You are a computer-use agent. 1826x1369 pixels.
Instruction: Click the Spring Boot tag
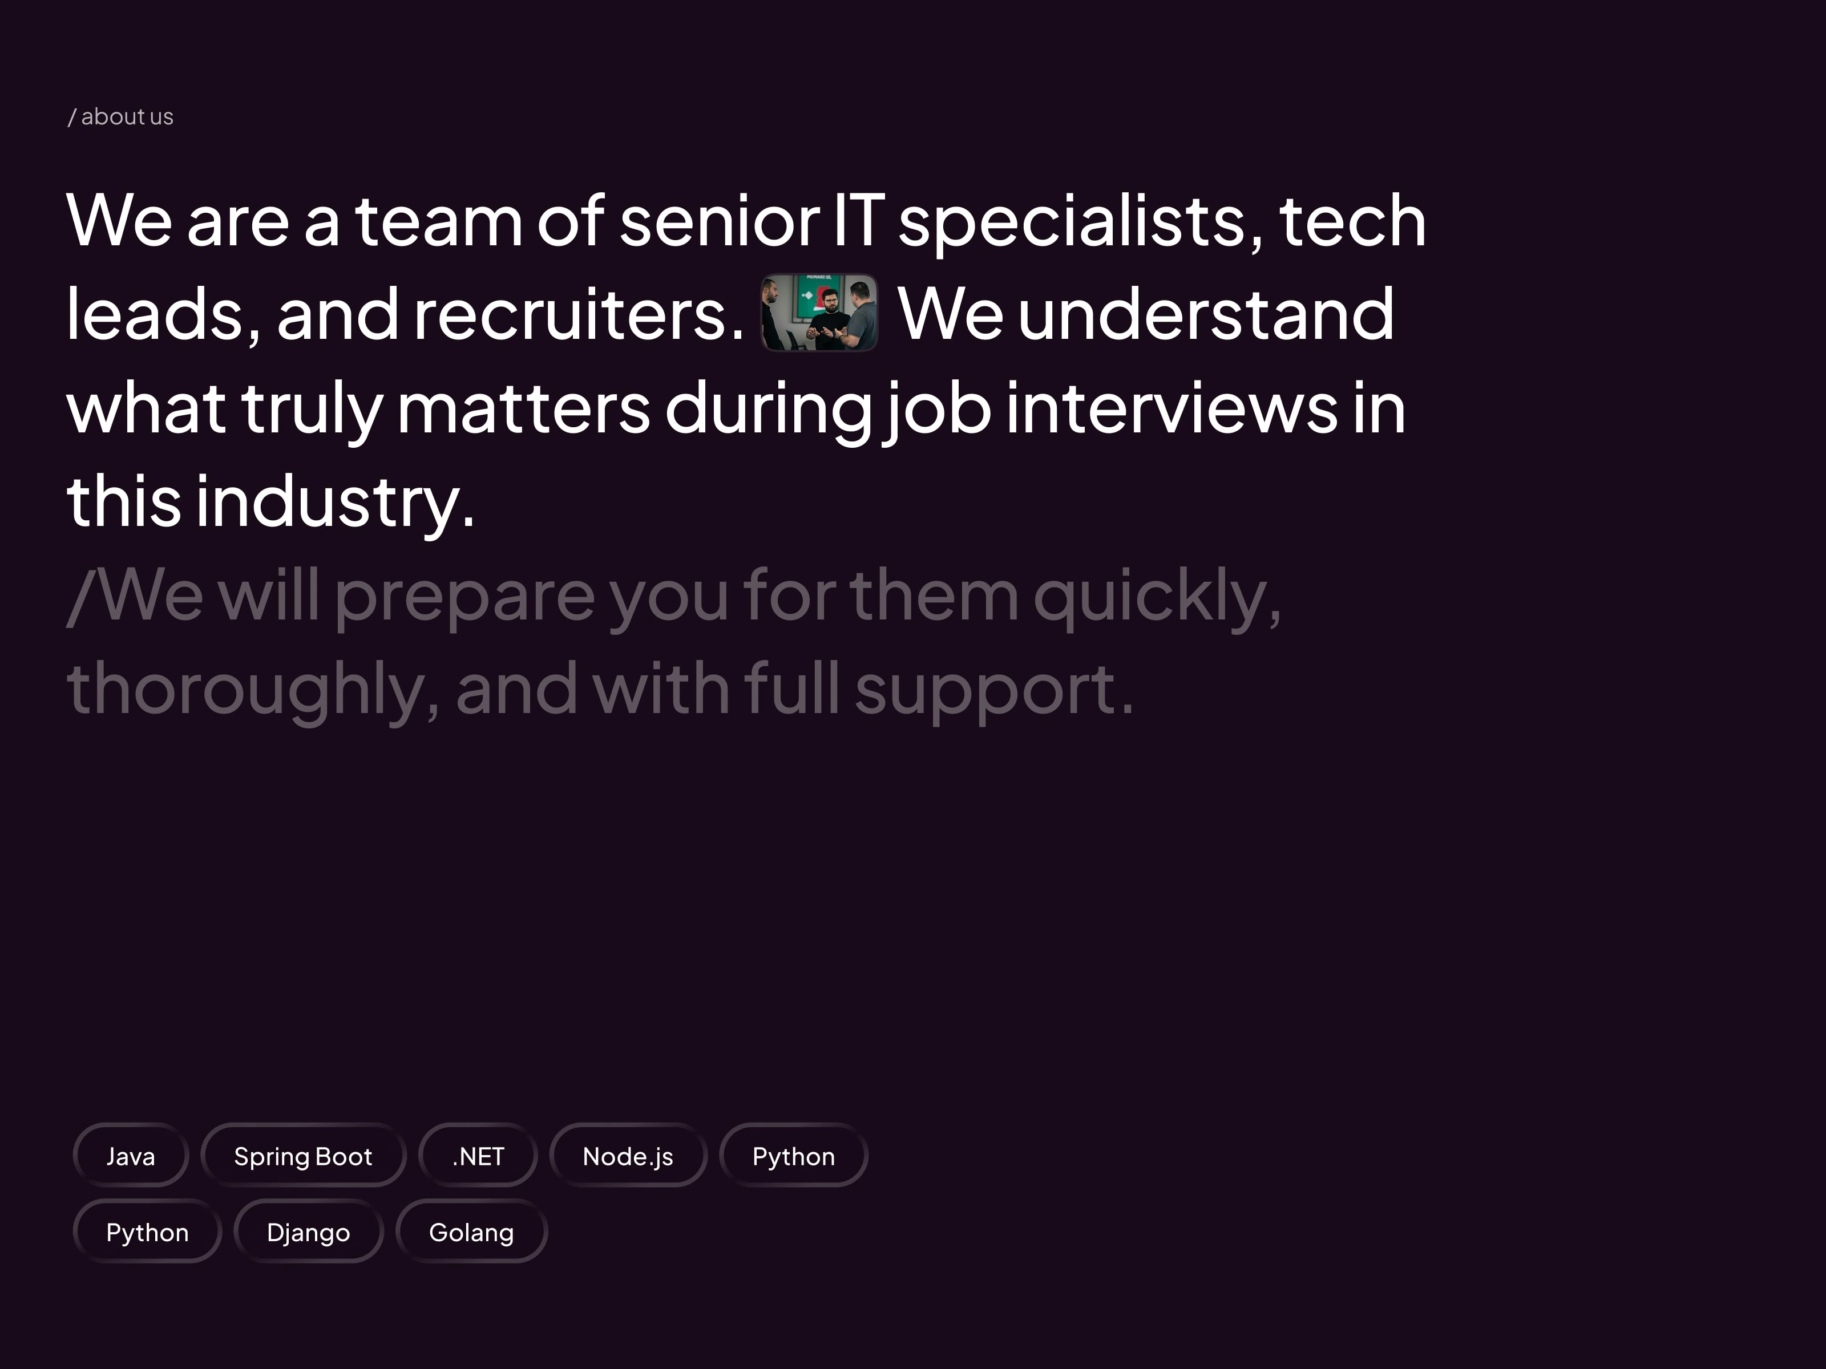(x=303, y=1155)
